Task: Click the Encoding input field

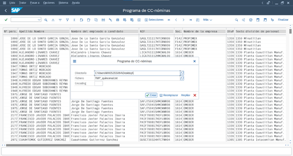Action: pos(99,84)
